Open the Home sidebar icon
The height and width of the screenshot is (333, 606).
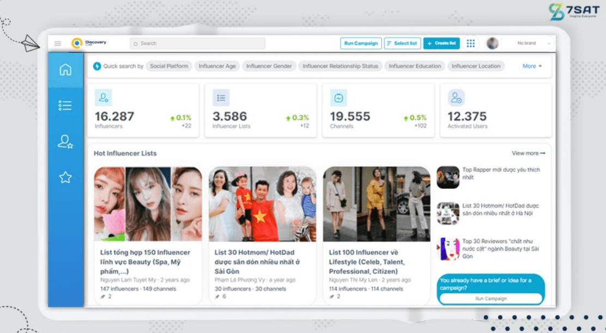click(x=65, y=70)
